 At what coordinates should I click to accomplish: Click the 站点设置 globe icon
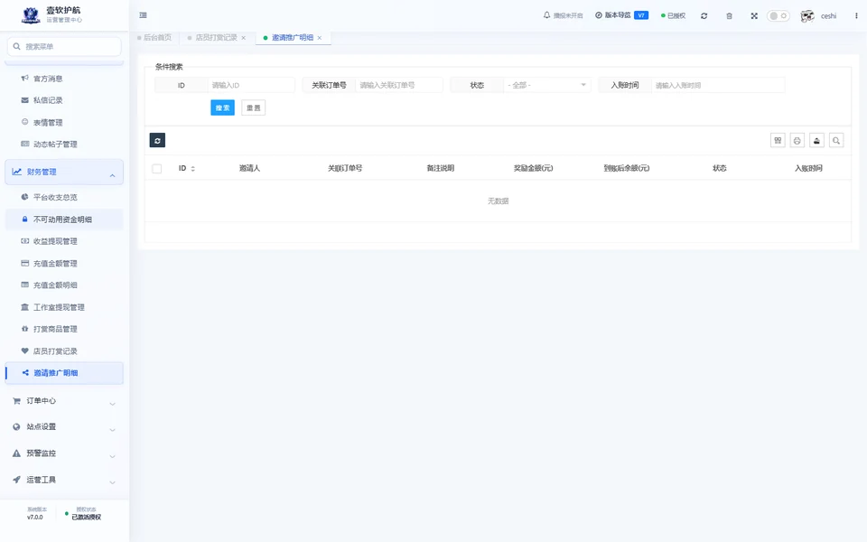point(16,427)
